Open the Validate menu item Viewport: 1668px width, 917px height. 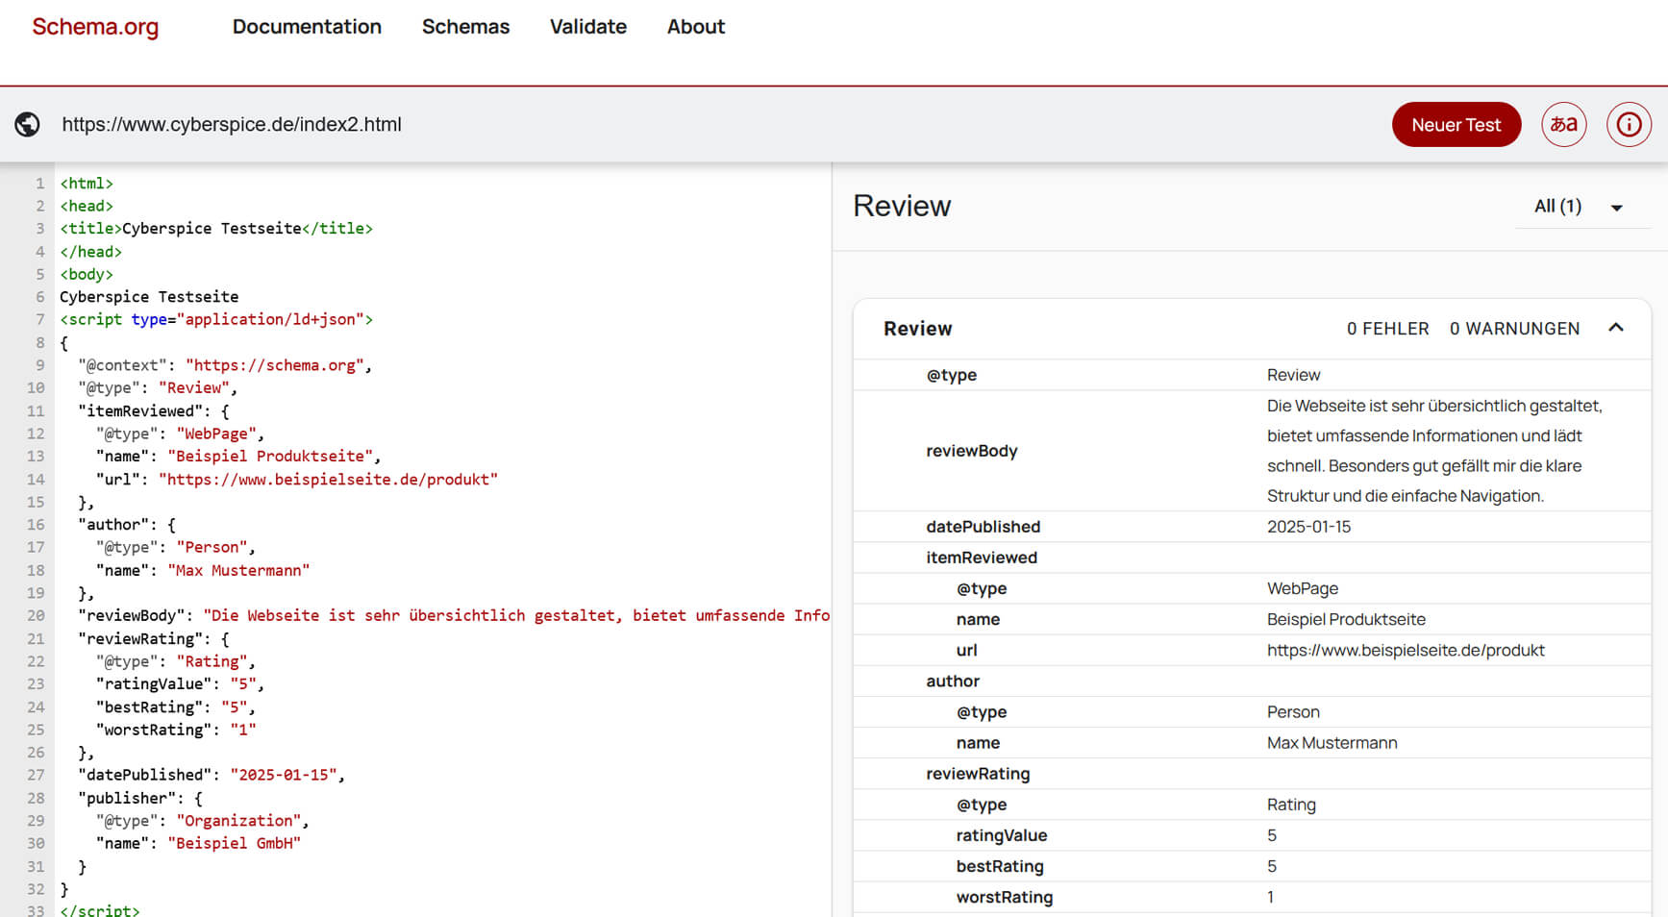click(587, 27)
